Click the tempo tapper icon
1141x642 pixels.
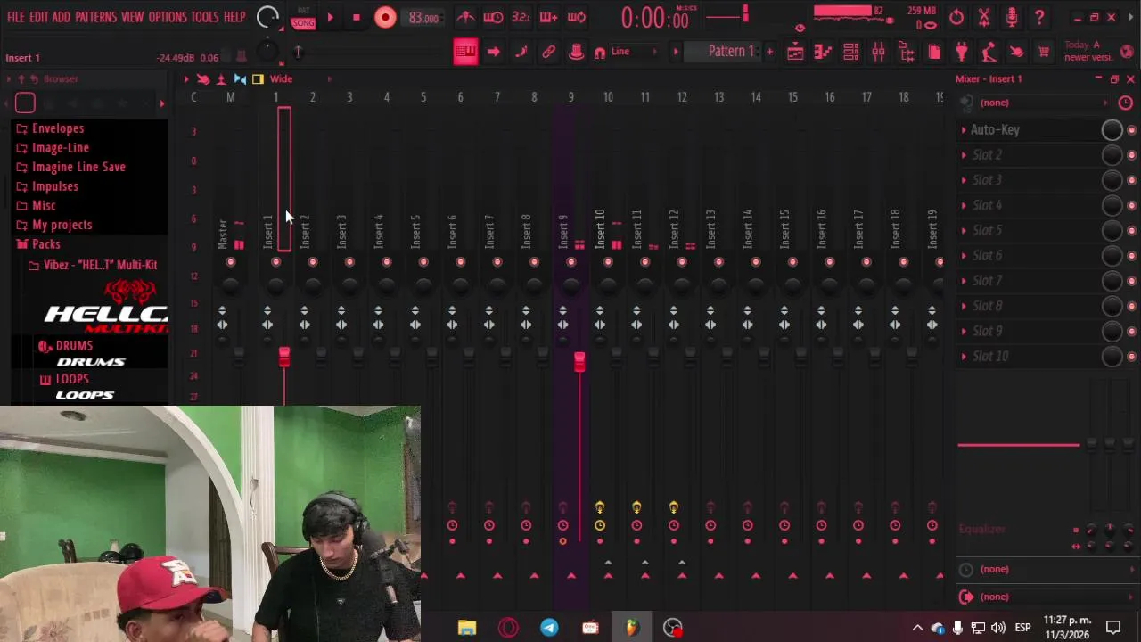pyautogui.click(x=989, y=52)
